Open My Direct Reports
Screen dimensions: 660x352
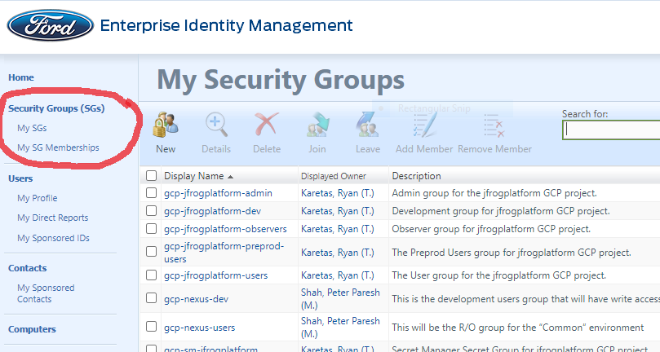[x=52, y=218]
